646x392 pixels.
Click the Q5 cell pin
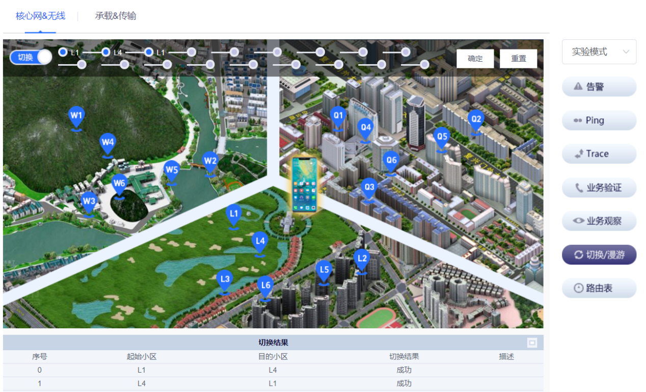(x=442, y=138)
